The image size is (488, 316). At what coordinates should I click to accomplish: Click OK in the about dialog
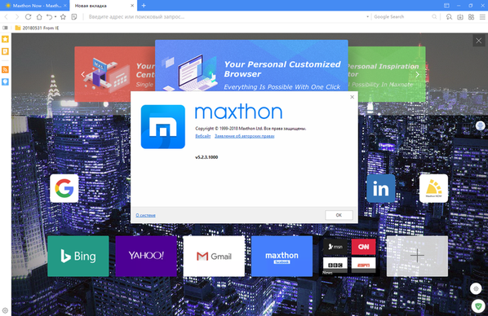pos(339,215)
